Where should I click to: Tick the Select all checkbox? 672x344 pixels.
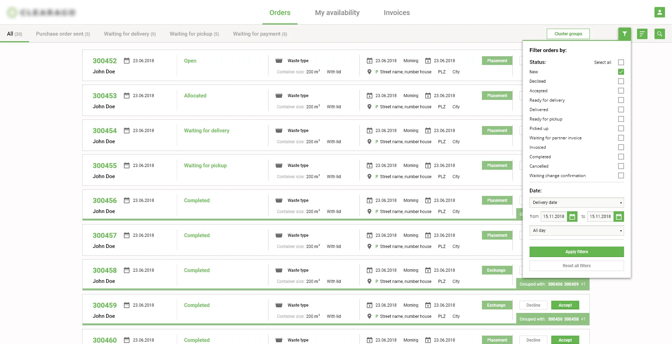coord(621,63)
